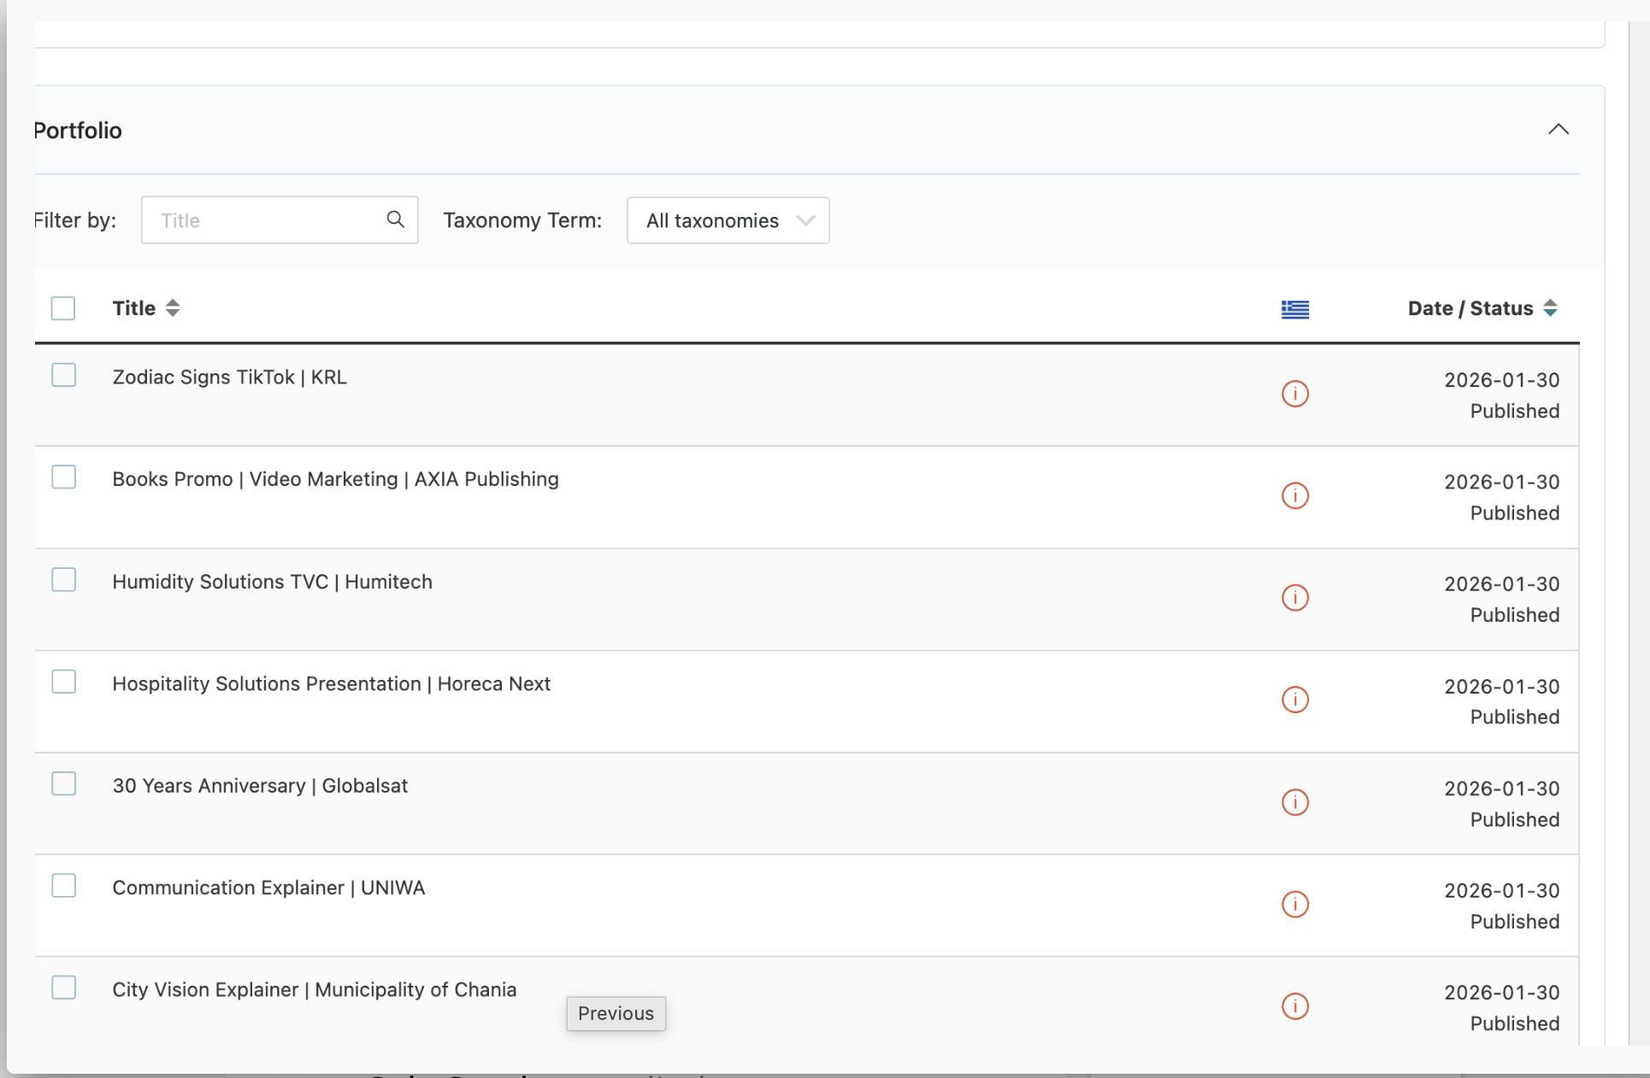Open Books Promo | Video Marketing | AXIA Publishing

pyautogui.click(x=335, y=479)
